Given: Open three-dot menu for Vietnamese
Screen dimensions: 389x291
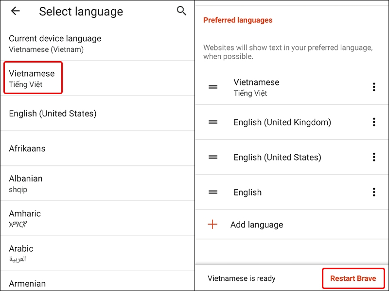Looking at the screenshot, I should pos(373,87).
